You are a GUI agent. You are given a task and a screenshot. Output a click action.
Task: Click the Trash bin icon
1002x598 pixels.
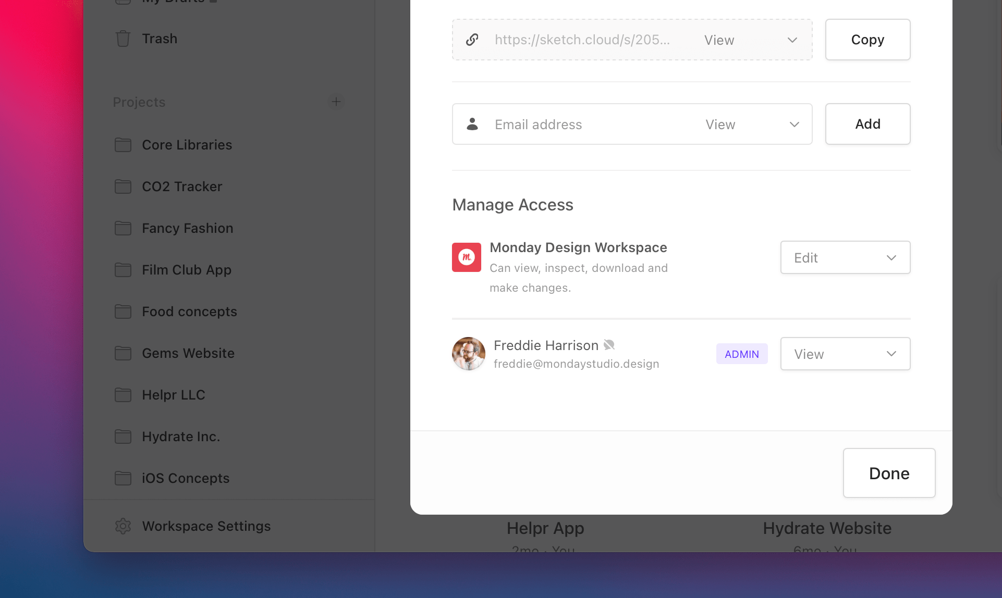123,39
